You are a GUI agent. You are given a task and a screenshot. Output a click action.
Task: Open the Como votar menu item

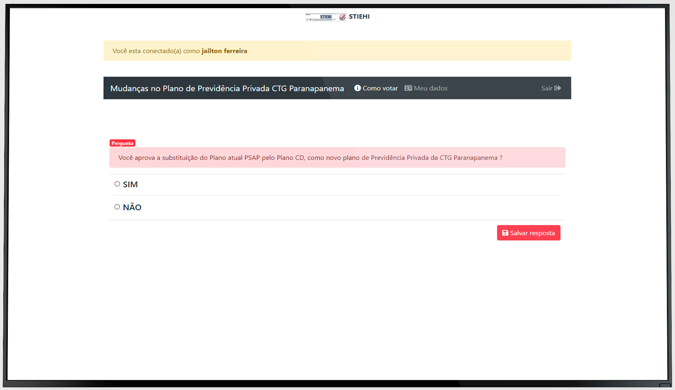376,88
